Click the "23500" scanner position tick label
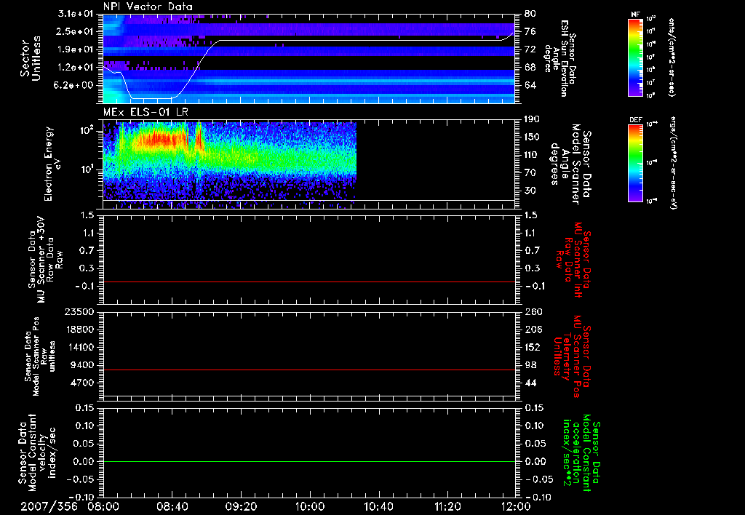 [80, 311]
